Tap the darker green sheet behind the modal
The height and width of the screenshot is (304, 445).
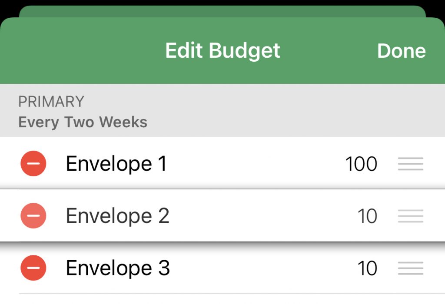222,11
